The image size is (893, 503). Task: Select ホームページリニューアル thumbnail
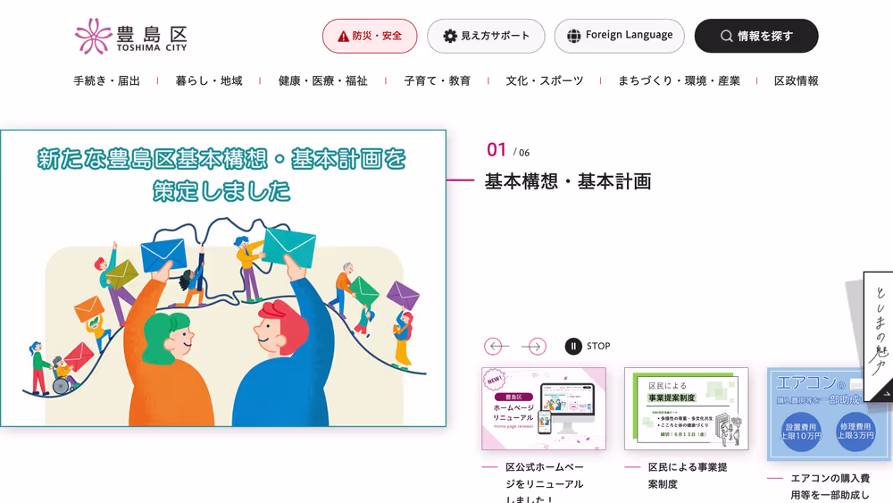tap(544, 408)
